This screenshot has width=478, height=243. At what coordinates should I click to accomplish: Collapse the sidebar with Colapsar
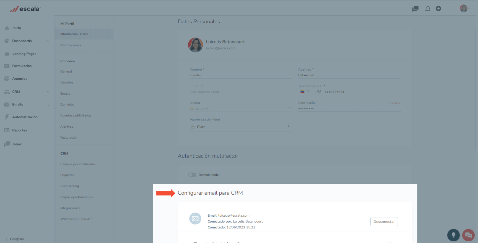[x=15, y=239]
